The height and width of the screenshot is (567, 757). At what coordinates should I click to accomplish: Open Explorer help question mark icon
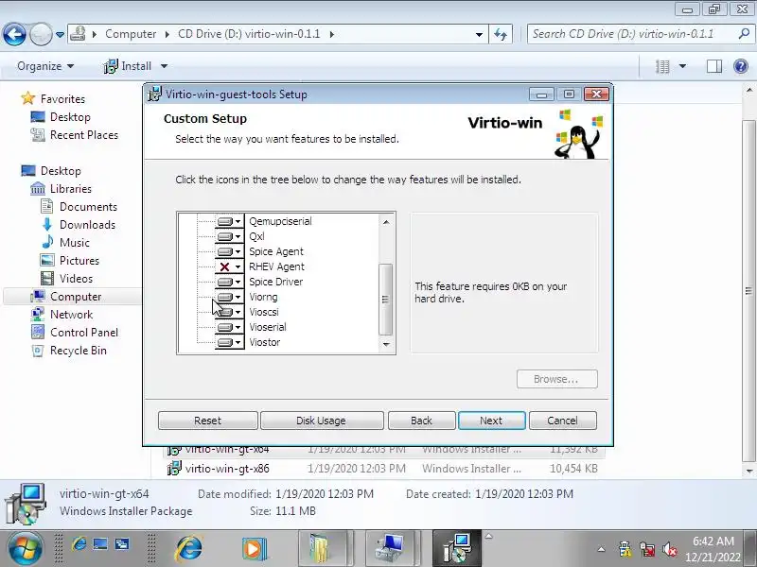pyautogui.click(x=741, y=66)
